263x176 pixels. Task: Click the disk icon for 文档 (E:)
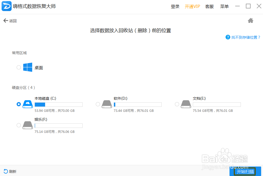pos(186,104)
